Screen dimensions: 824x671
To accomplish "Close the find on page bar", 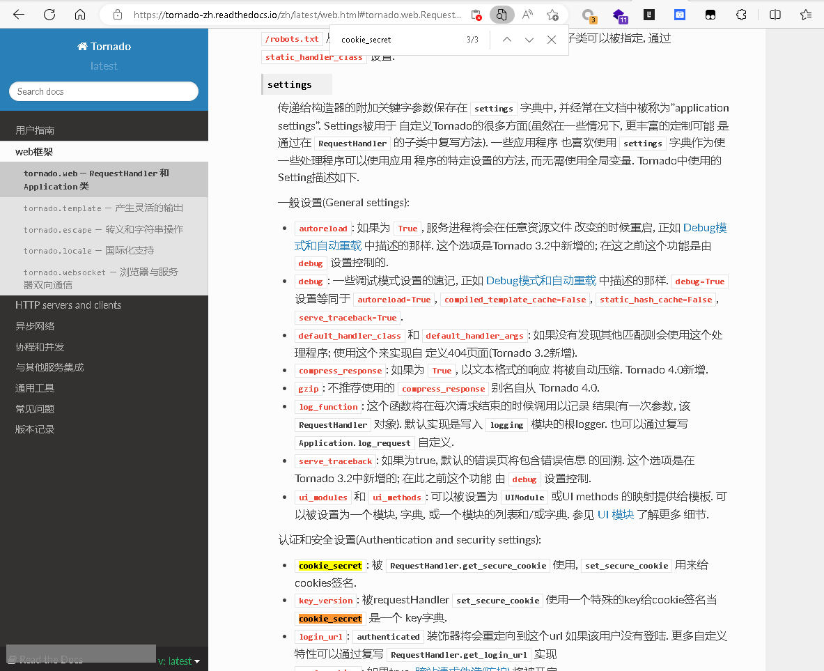I will click(551, 40).
